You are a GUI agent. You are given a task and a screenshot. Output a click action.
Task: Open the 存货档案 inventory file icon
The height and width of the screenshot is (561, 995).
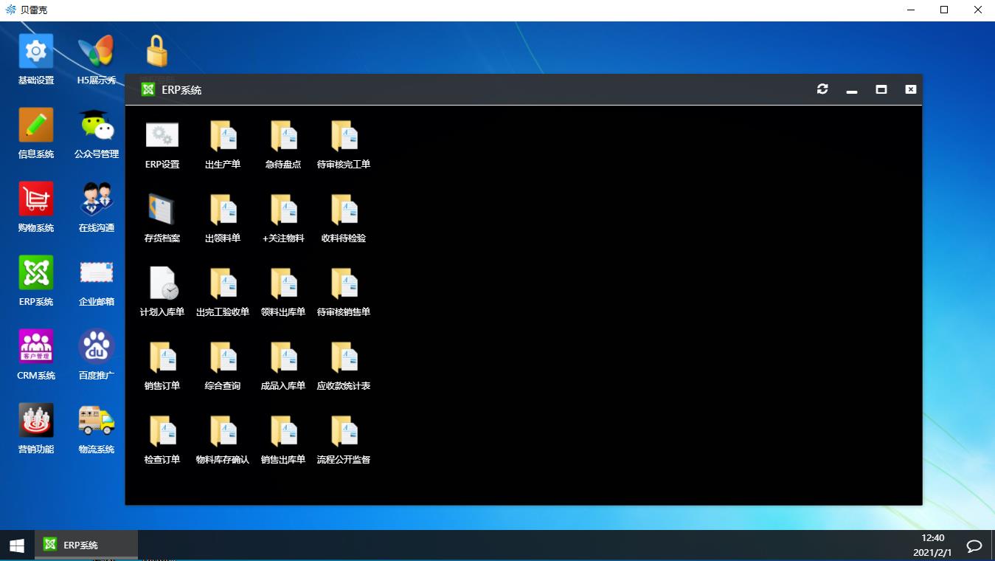tap(162, 210)
